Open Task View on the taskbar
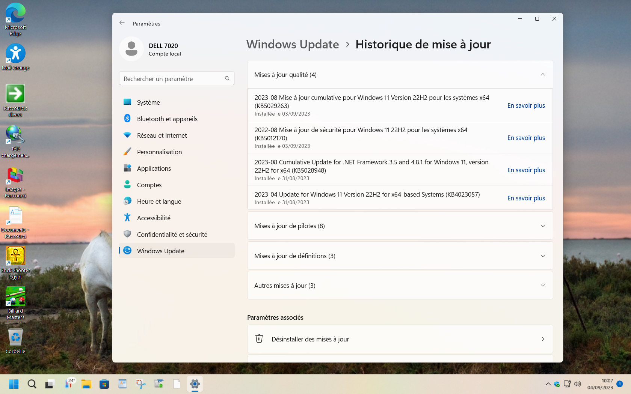 tap(50, 384)
